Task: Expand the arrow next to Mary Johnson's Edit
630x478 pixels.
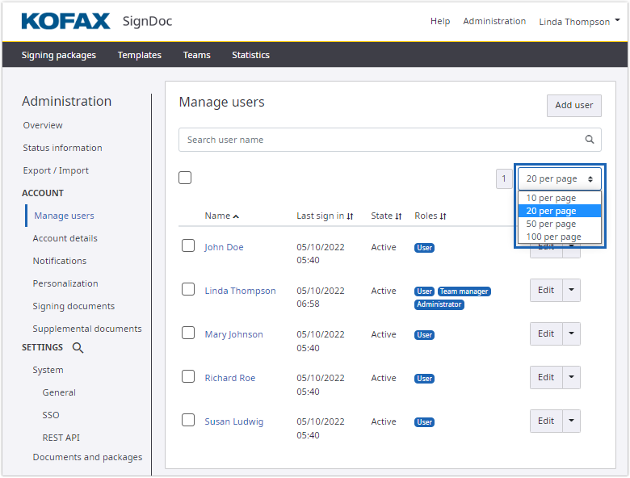Action: [571, 333]
